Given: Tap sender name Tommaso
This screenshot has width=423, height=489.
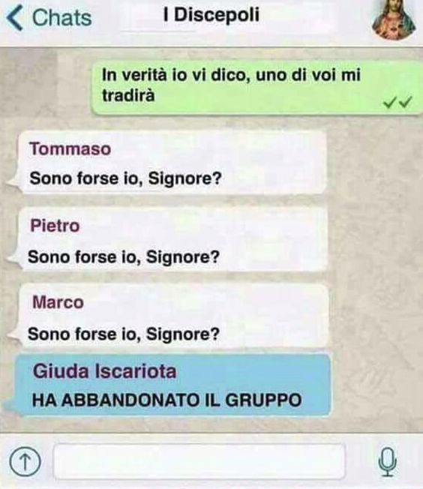Looking at the screenshot, I should (x=70, y=148).
